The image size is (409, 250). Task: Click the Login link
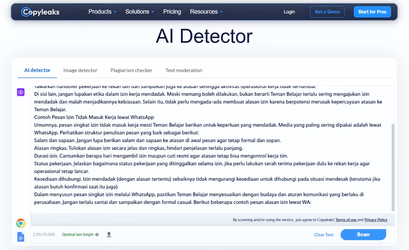point(289,12)
